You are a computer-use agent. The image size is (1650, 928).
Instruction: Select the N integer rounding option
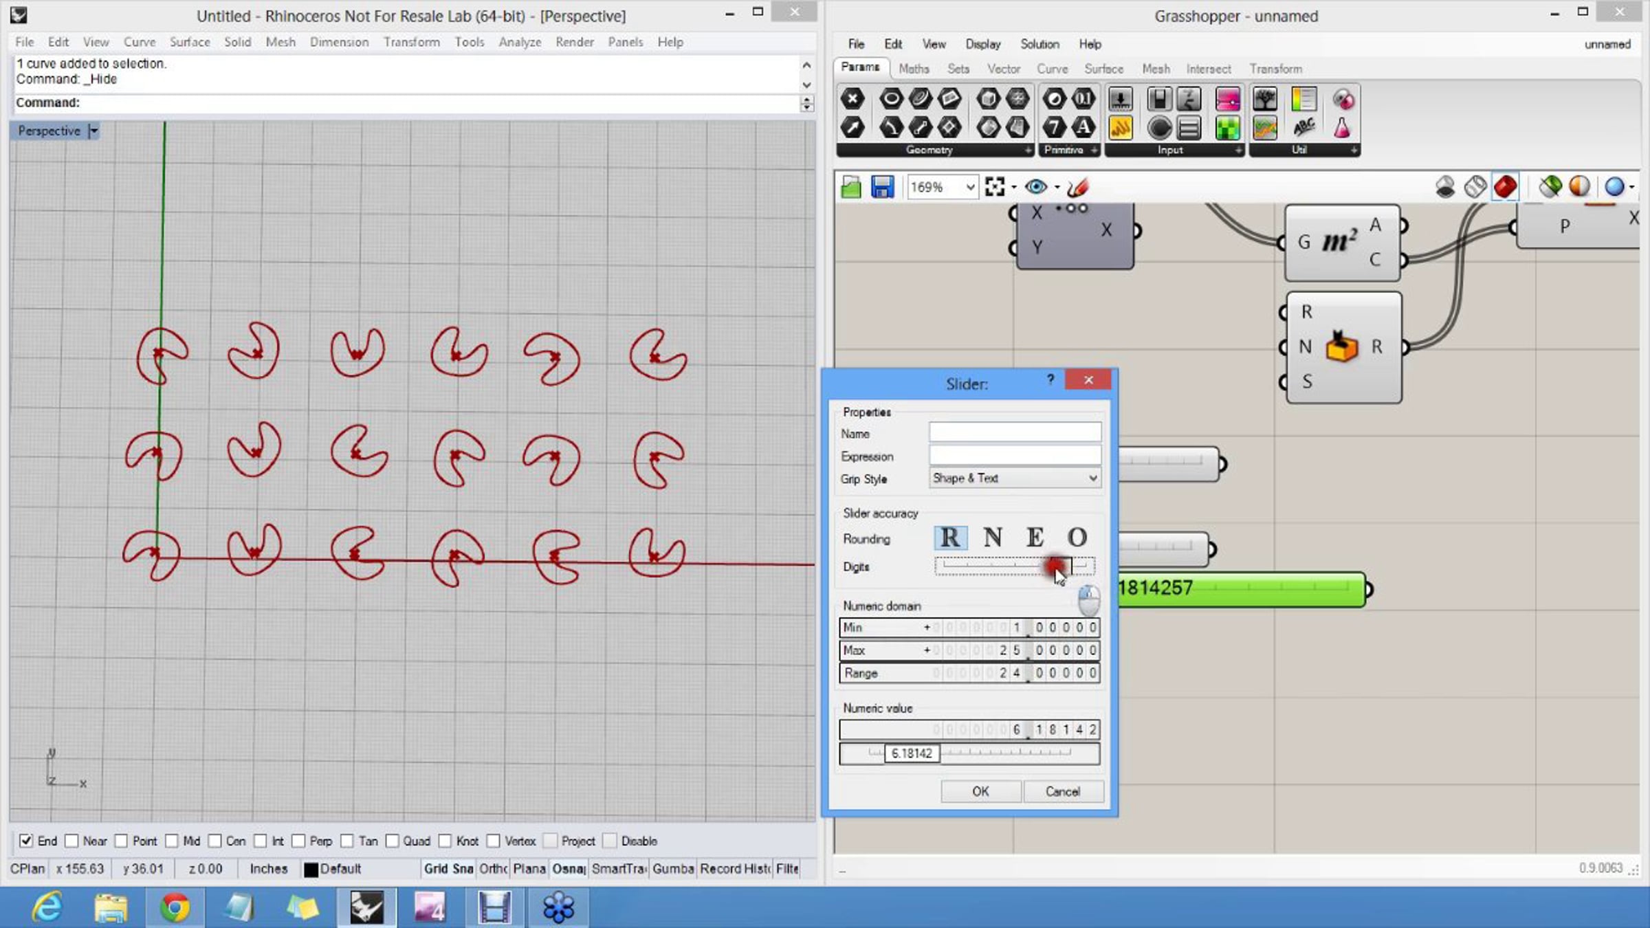[x=992, y=538]
